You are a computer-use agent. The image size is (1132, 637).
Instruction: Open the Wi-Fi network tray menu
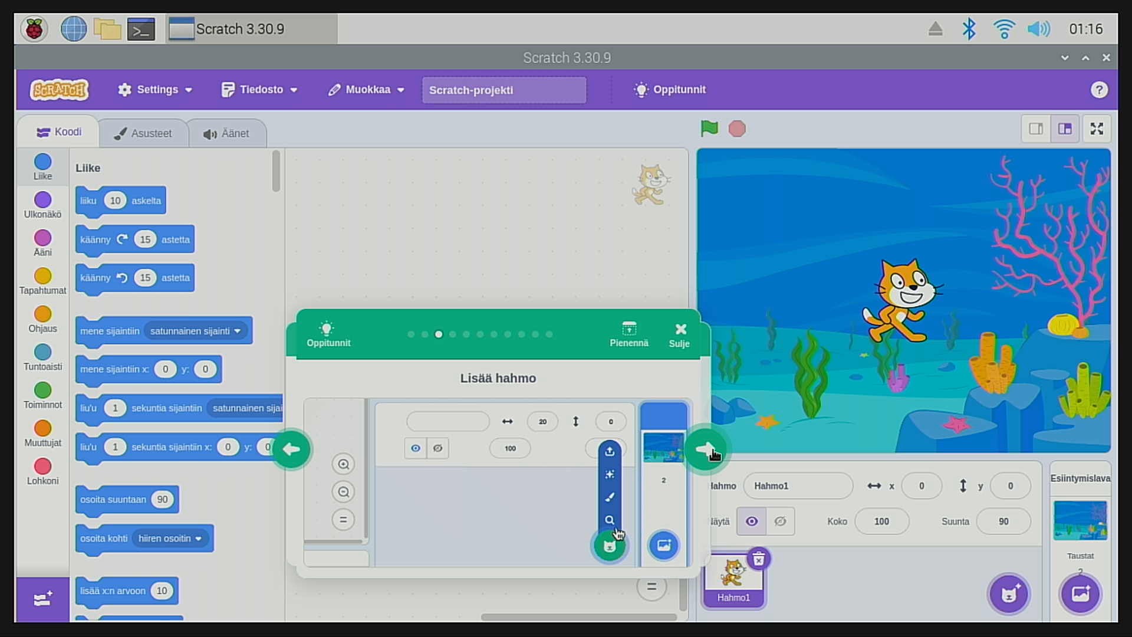tap(1003, 29)
